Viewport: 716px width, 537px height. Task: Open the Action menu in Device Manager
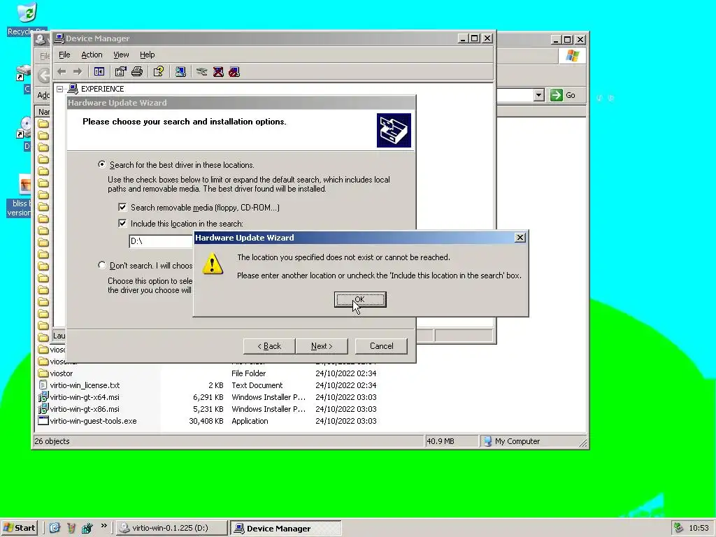click(x=92, y=55)
